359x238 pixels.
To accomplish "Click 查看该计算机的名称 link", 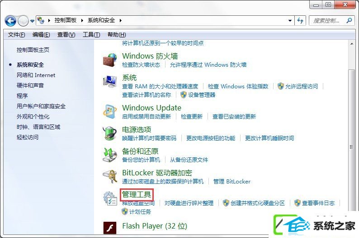I will 146,95.
